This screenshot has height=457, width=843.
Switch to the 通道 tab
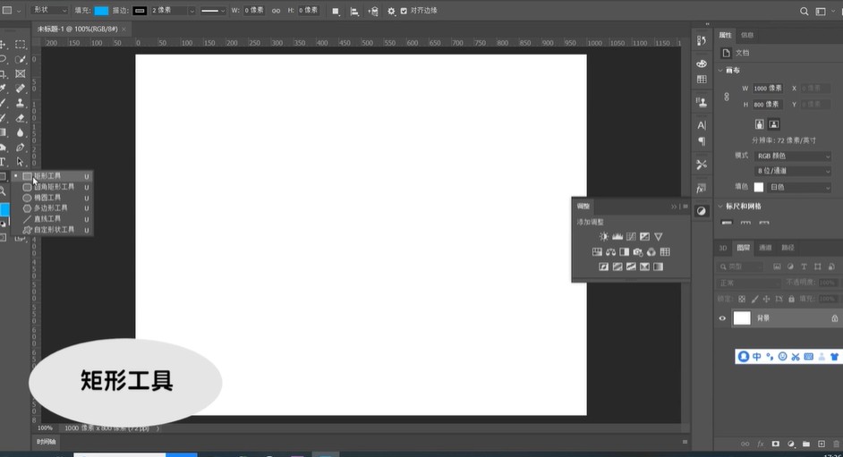765,248
